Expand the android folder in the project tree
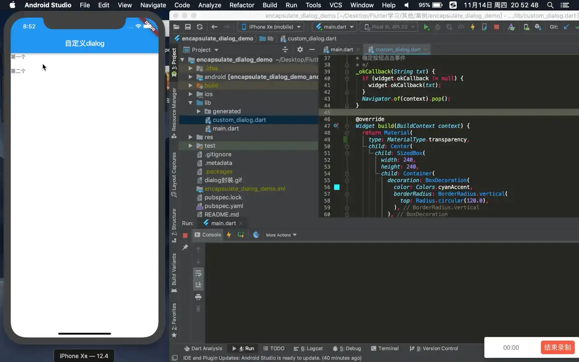Screen dimensions: 579x362 tap(190, 77)
